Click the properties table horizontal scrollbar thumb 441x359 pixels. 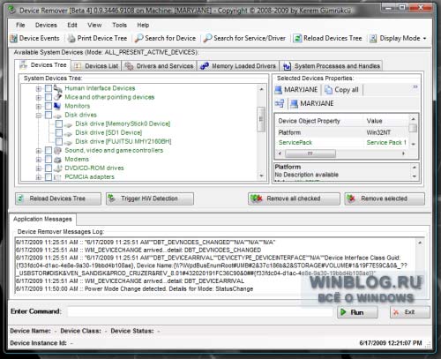click(310, 153)
